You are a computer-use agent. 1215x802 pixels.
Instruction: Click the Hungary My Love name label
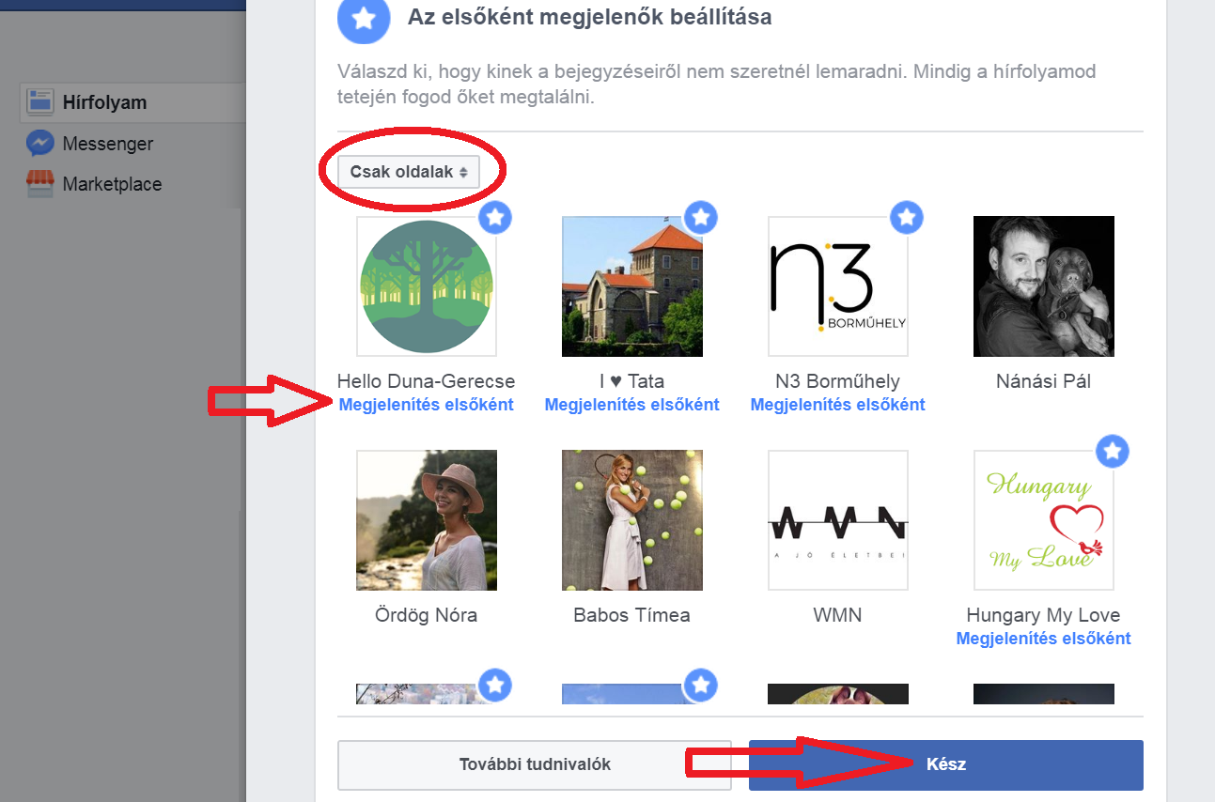click(x=1044, y=615)
